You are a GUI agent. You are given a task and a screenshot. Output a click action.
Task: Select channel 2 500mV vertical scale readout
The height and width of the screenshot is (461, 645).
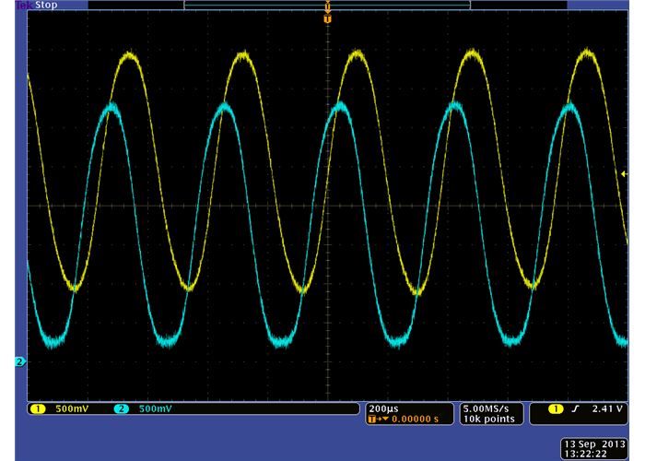(x=155, y=408)
